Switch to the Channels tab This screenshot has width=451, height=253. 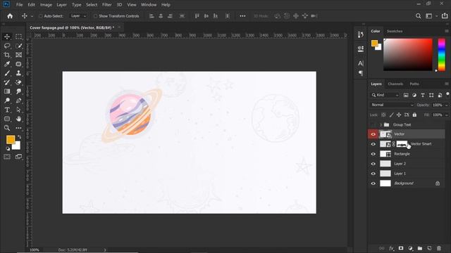point(395,84)
